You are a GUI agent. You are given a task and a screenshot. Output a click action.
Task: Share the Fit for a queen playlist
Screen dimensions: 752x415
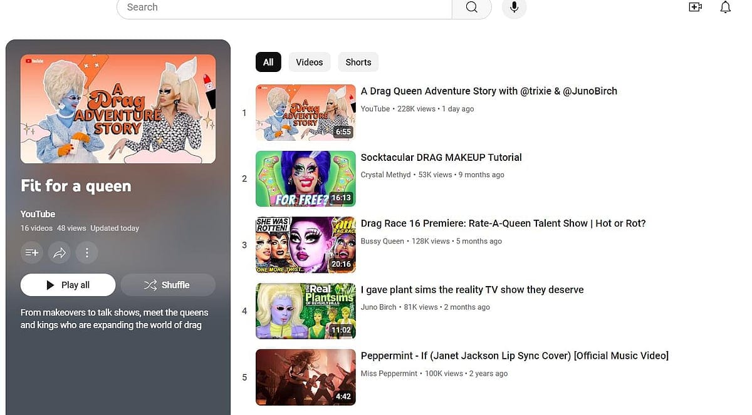(59, 253)
